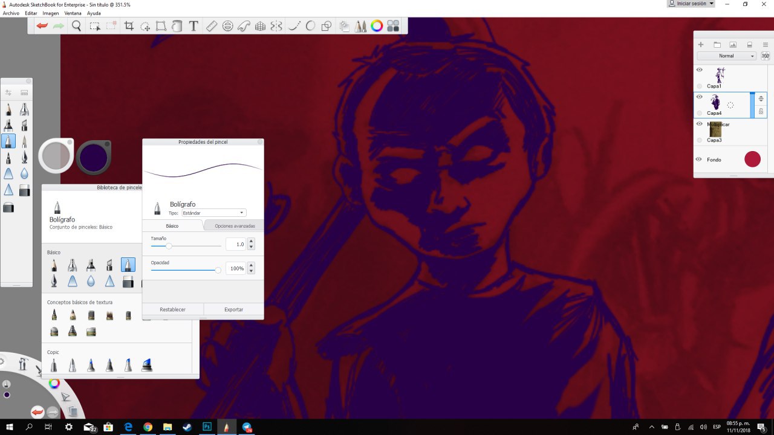Enable the French Curve tool
The width and height of the screenshot is (774, 435).
pyautogui.click(x=244, y=26)
